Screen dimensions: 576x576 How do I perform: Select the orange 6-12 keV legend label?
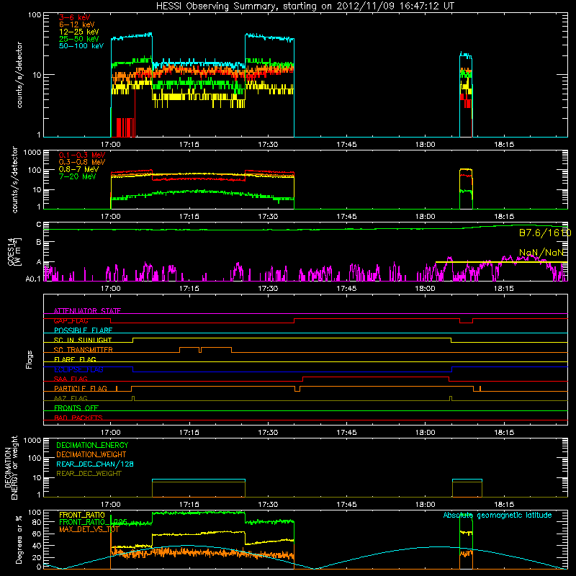(76, 24)
